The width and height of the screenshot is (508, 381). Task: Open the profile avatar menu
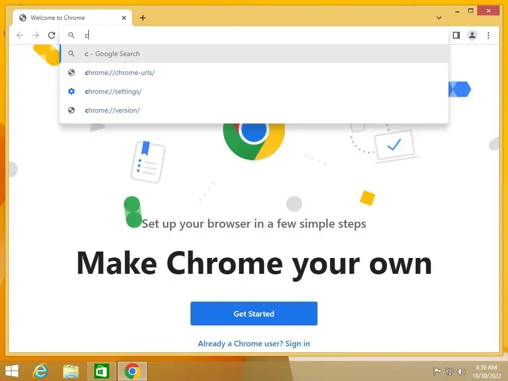(x=472, y=35)
